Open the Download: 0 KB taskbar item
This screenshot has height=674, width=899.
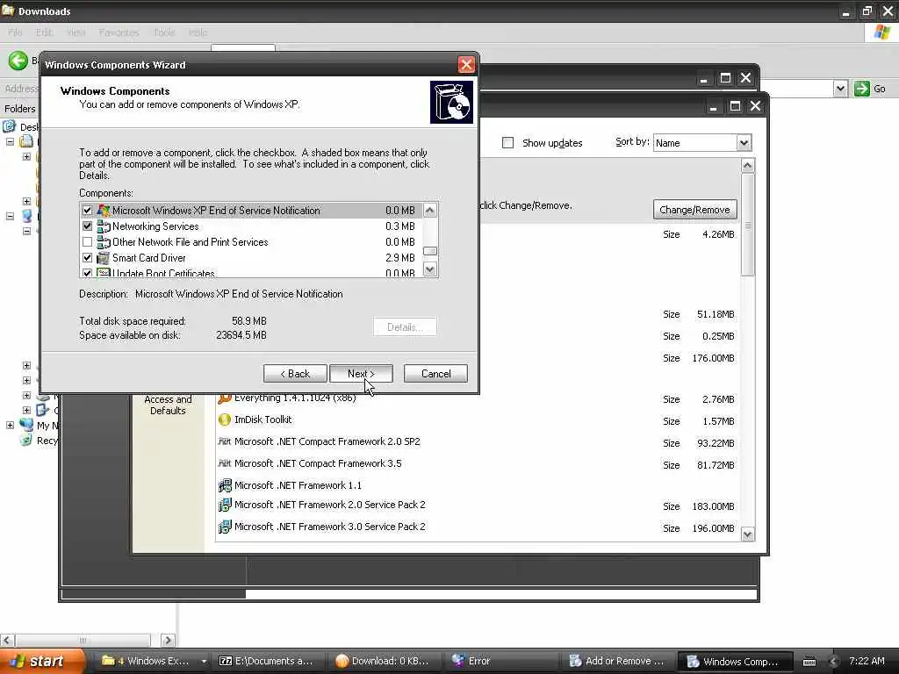pos(383,661)
